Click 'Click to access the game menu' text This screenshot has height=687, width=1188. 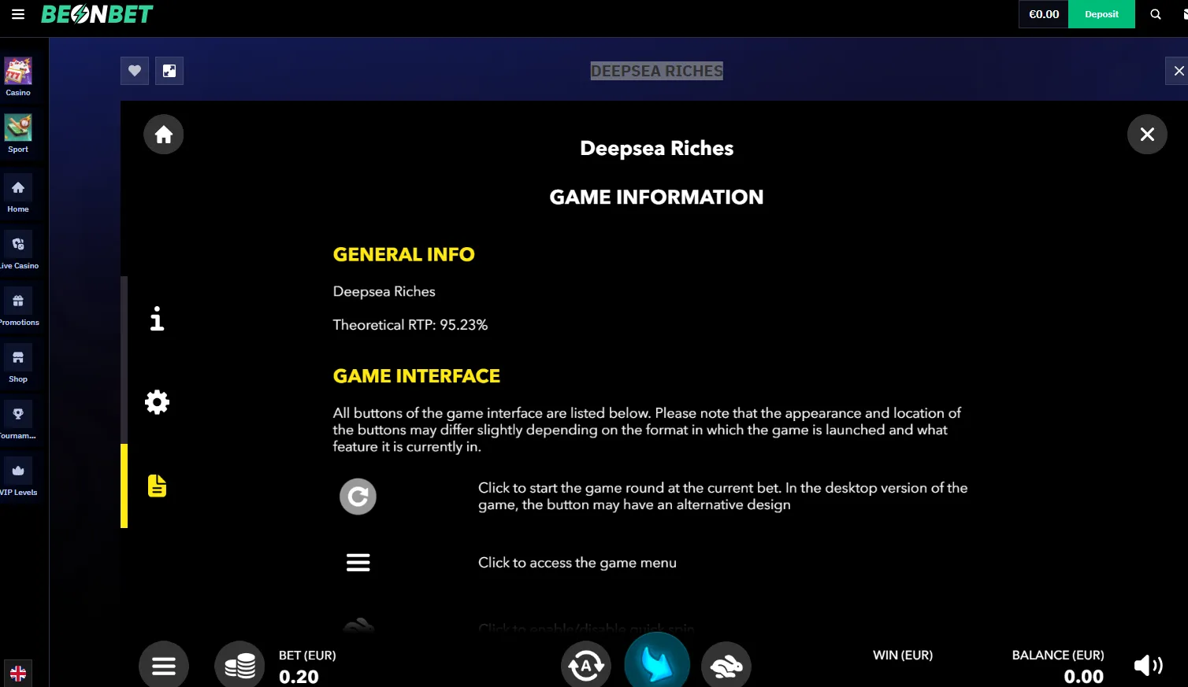click(x=577, y=563)
